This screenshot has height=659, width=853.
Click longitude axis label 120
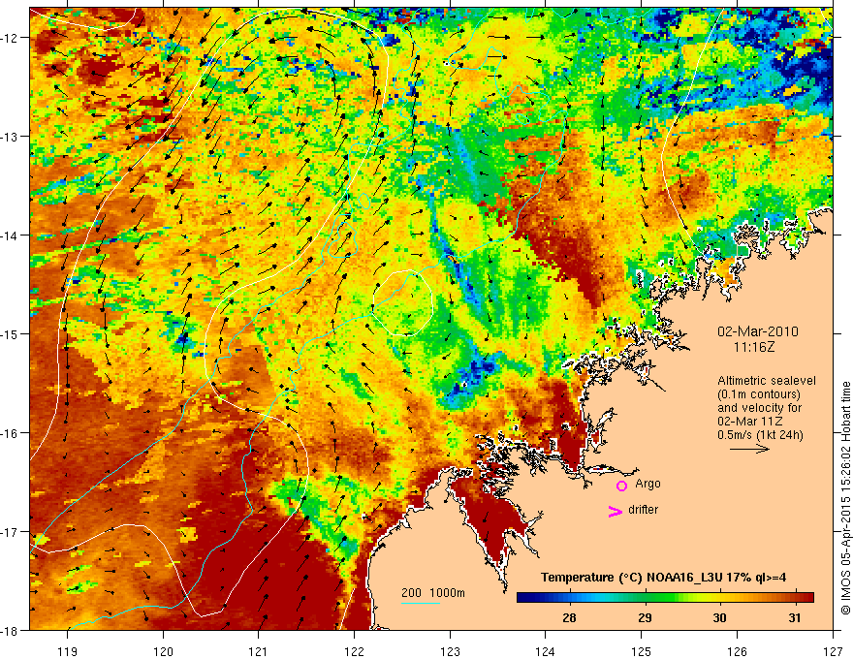pyautogui.click(x=163, y=651)
